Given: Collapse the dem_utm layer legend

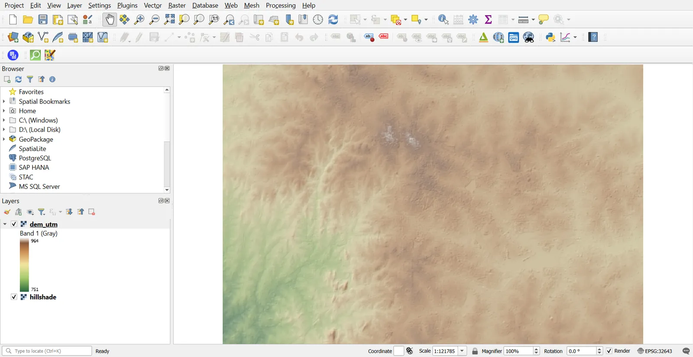Looking at the screenshot, I should point(5,224).
